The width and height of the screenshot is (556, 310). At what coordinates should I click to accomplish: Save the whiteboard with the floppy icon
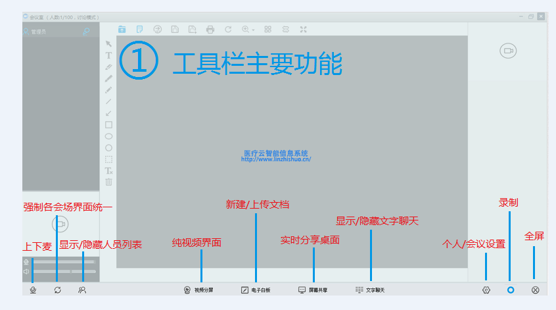pos(175,30)
